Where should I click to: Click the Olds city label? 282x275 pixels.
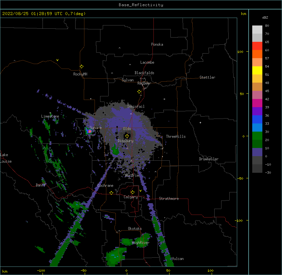pyautogui.click(x=127, y=129)
